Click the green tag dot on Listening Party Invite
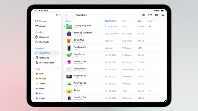 [150, 27]
